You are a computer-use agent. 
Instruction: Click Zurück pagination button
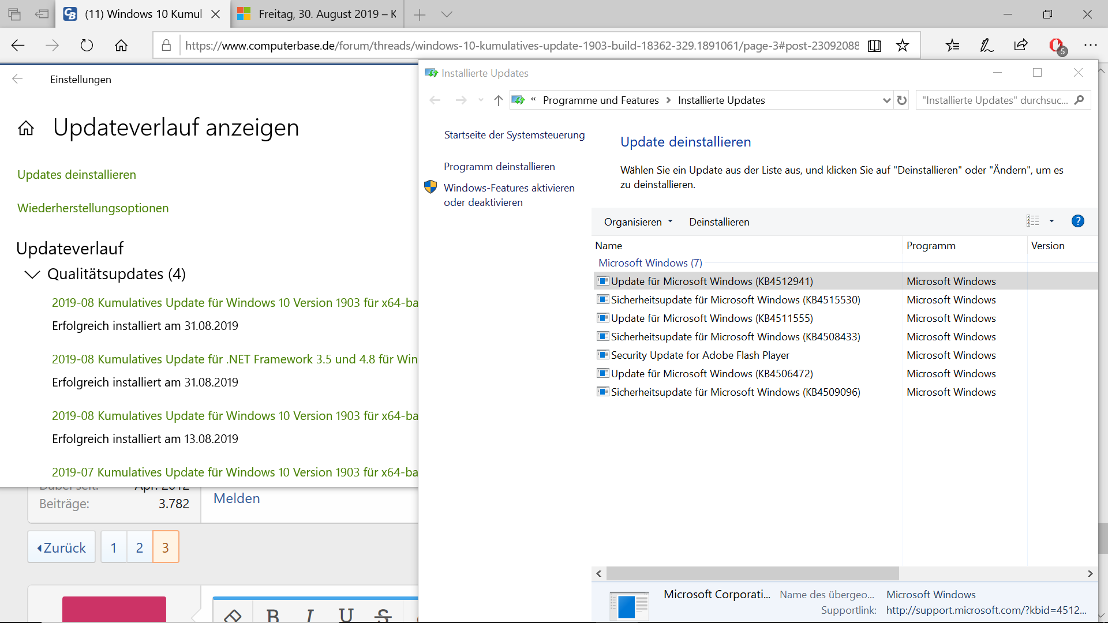62,547
